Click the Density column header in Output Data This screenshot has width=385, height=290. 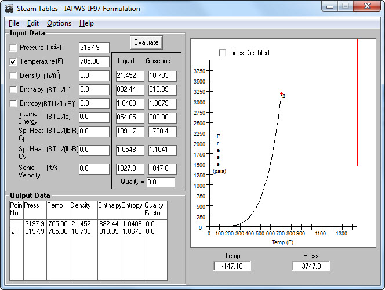pos(83,210)
